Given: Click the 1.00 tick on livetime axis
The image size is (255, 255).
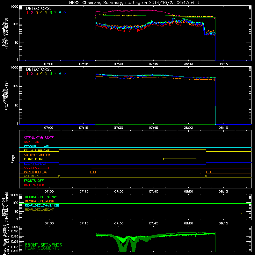Looking at the screenshot, I should 15,227.
